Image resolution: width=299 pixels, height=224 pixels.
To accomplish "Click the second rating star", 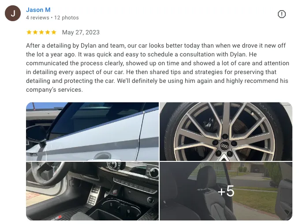I will pyautogui.click(x=35, y=32).
